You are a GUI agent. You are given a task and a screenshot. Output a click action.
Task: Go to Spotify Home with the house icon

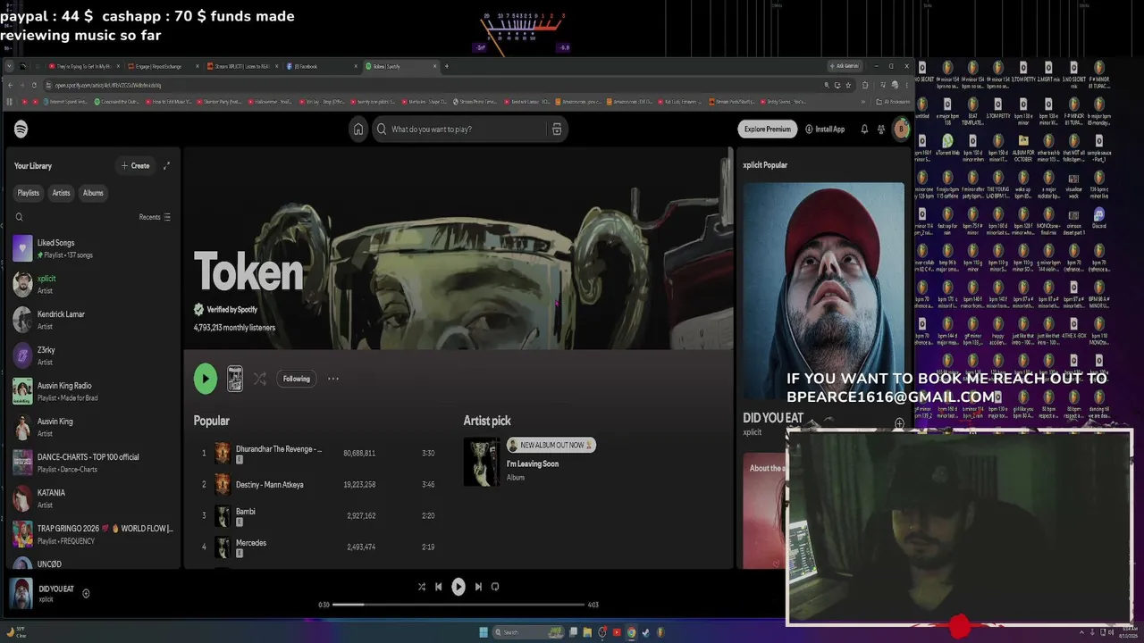coord(358,129)
